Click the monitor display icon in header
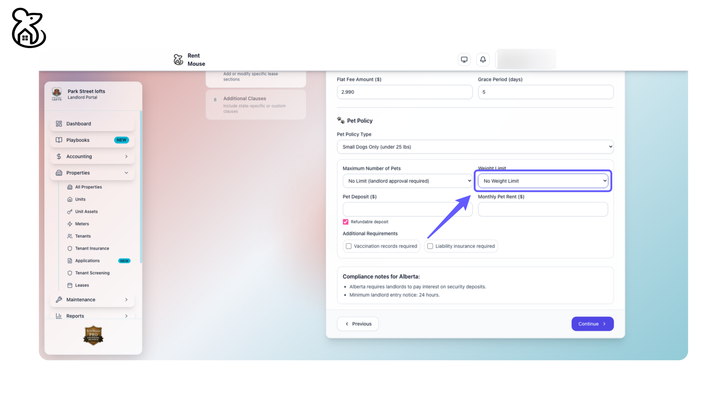Image resolution: width=727 pixels, height=409 pixels. [x=464, y=59]
